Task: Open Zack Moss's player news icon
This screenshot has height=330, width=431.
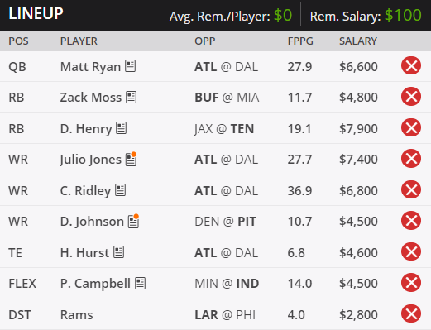Action: (x=132, y=97)
